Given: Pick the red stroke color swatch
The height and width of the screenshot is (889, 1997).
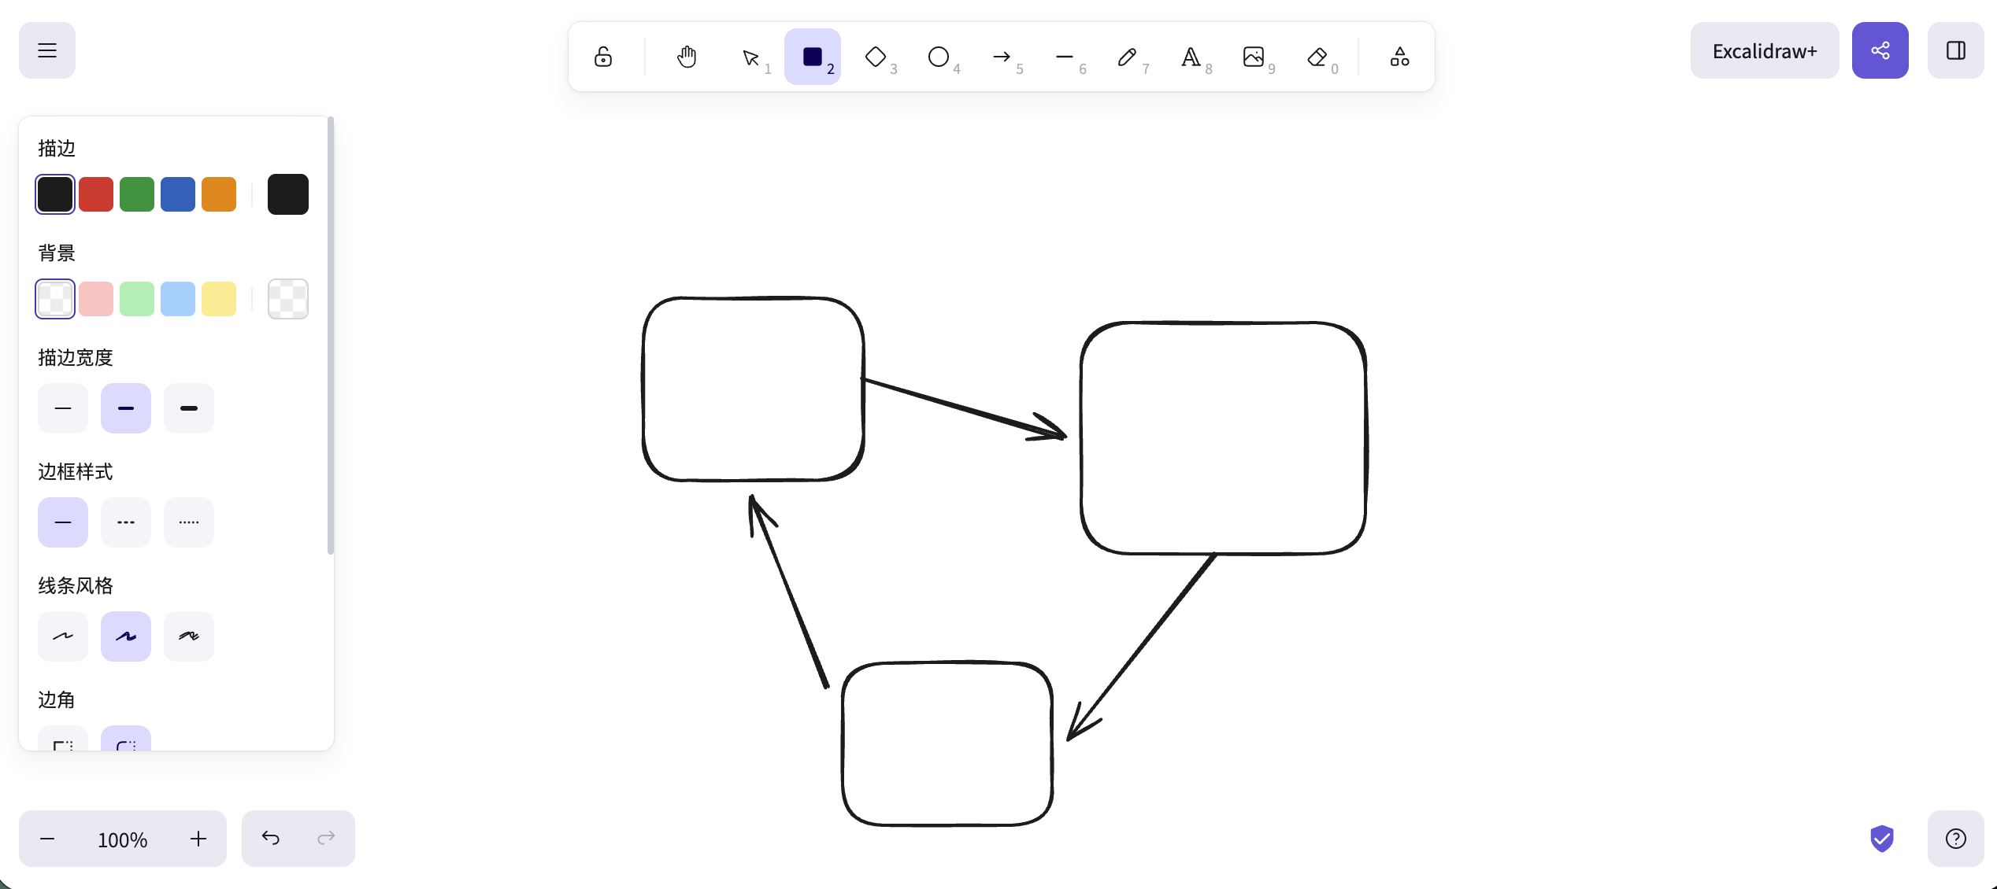Looking at the screenshot, I should tap(96, 194).
